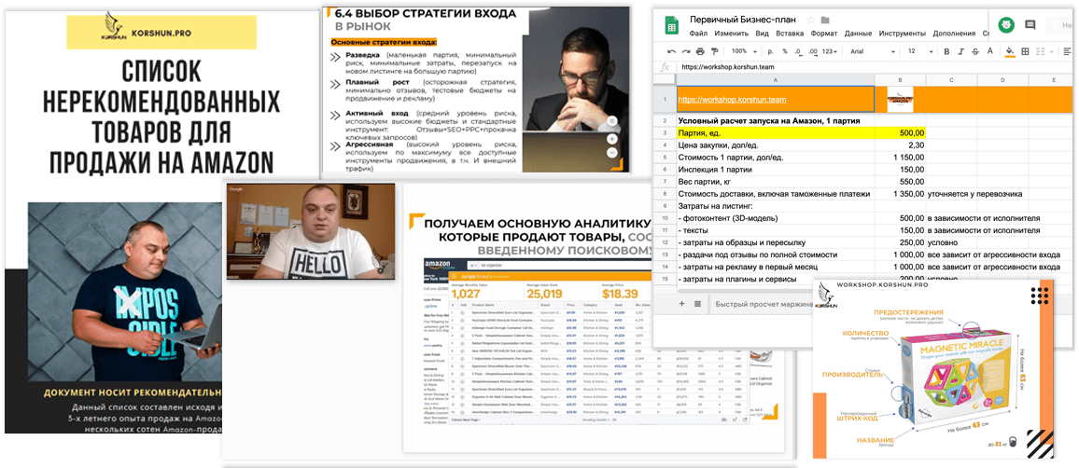Click the zoom-in plus on strategy slide
Screen dimensions: 1079x468
611,137
